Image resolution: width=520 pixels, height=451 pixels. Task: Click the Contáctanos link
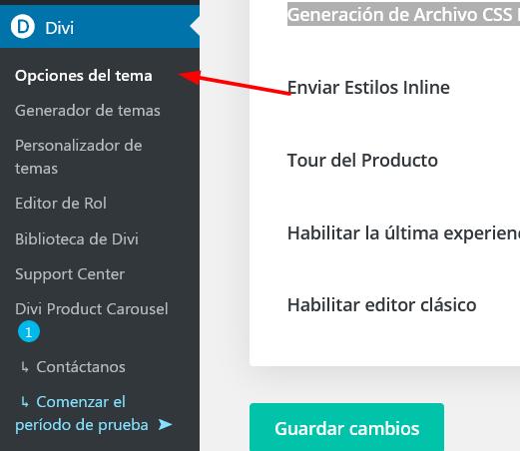(x=81, y=367)
